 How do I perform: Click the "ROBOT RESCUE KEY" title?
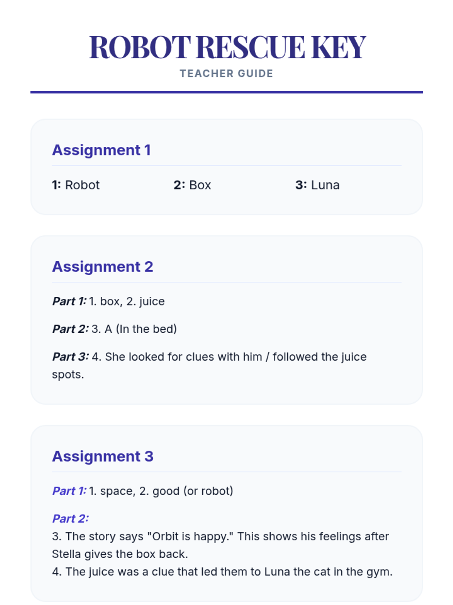point(227,47)
